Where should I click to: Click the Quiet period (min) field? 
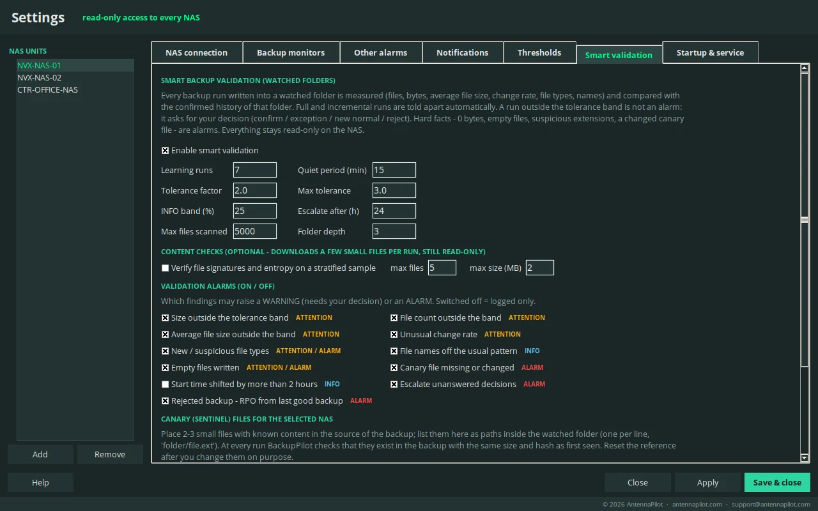[394, 170]
